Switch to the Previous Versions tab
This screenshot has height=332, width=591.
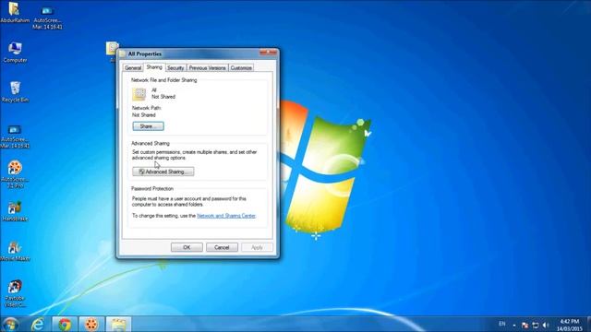(207, 67)
